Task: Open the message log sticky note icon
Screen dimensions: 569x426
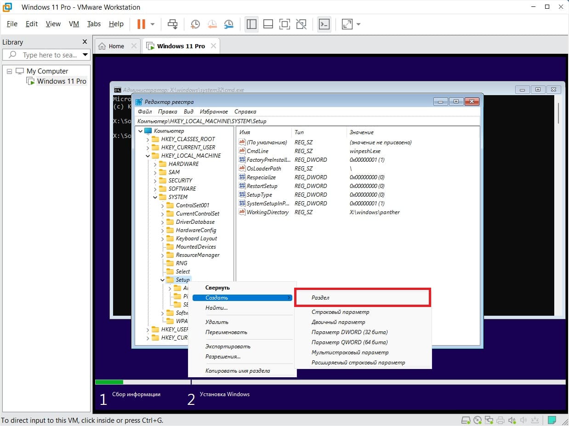Action: click(552, 420)
